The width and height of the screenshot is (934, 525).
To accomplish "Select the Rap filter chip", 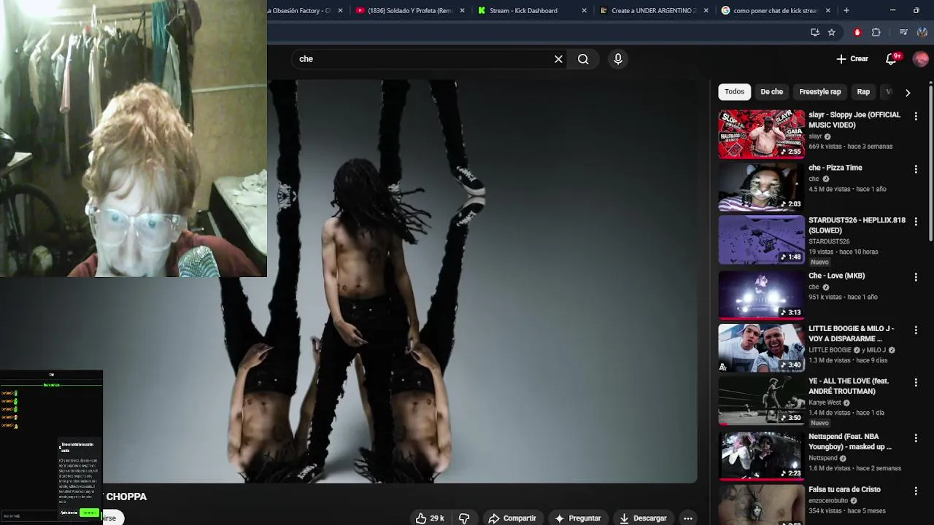I will pyautogui.click(x=863, y=92).
